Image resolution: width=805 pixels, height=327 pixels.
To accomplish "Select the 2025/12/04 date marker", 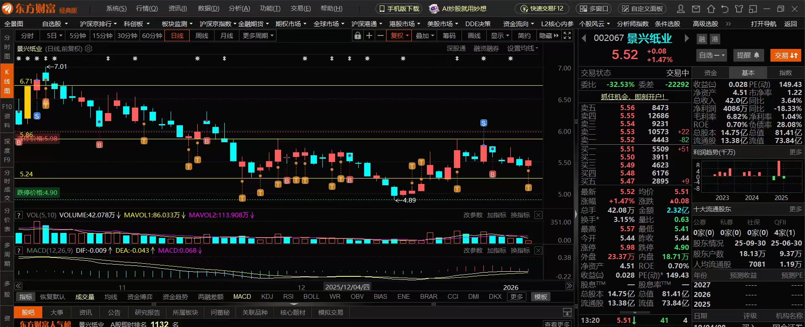I will coord(347,287).
